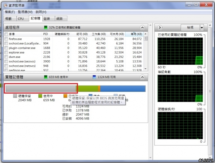Screen dimensions: 215x163
Task: Click the view button in graphs pane
Action: tap(190, 28)
